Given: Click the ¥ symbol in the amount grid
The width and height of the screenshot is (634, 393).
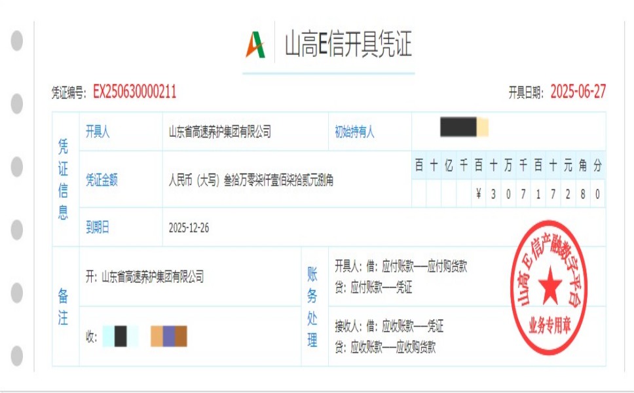Looking at the screenshot, I should [479, 194].
